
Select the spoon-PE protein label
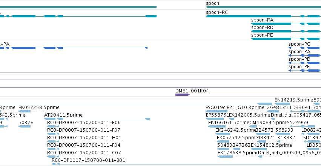pos(299,67)
